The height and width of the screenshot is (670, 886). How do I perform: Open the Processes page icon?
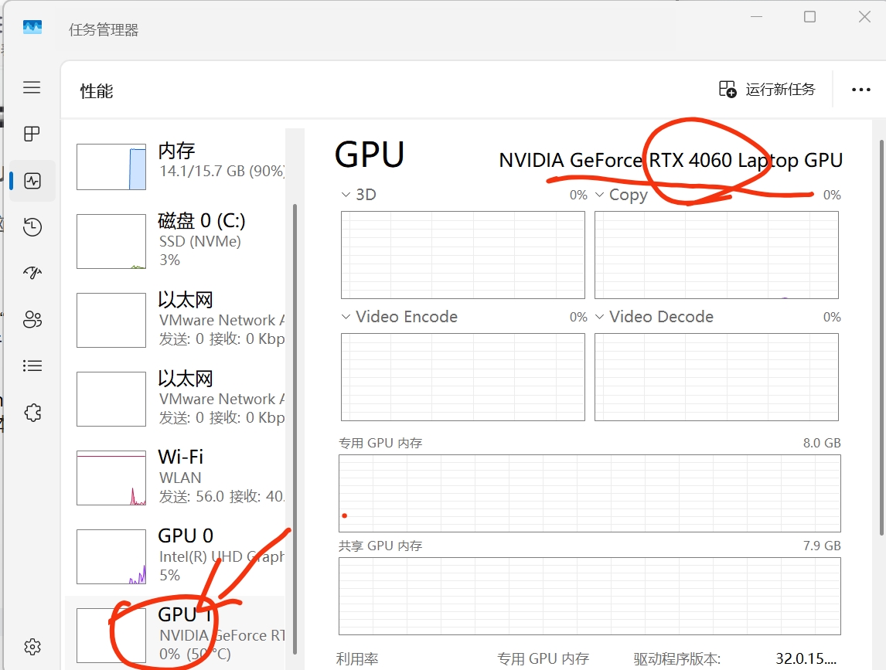(32, 134)
